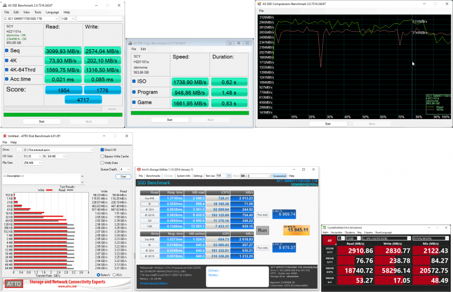Open Tools menu in AS SSD Benchmark
This screenshot has width=453, height=292.
click(38, 12)
